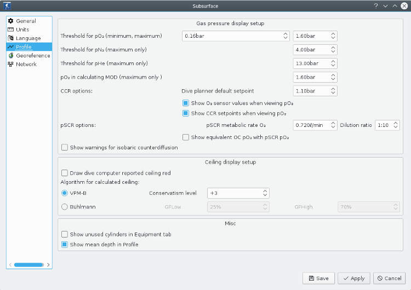The width and height of the screenshot is (411, 290).
Task: Click stepper arrows of pSCR metabolic rate
Action: pos(333,125)
